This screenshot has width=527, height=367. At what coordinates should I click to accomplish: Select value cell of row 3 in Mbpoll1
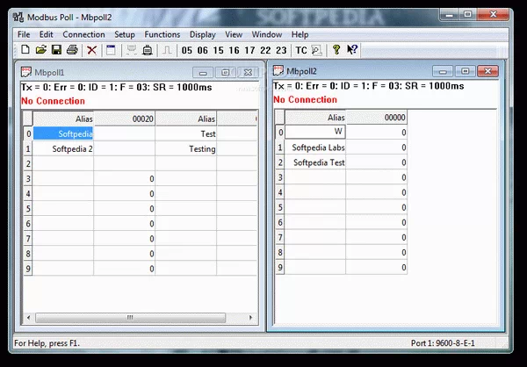coord(125,178)
